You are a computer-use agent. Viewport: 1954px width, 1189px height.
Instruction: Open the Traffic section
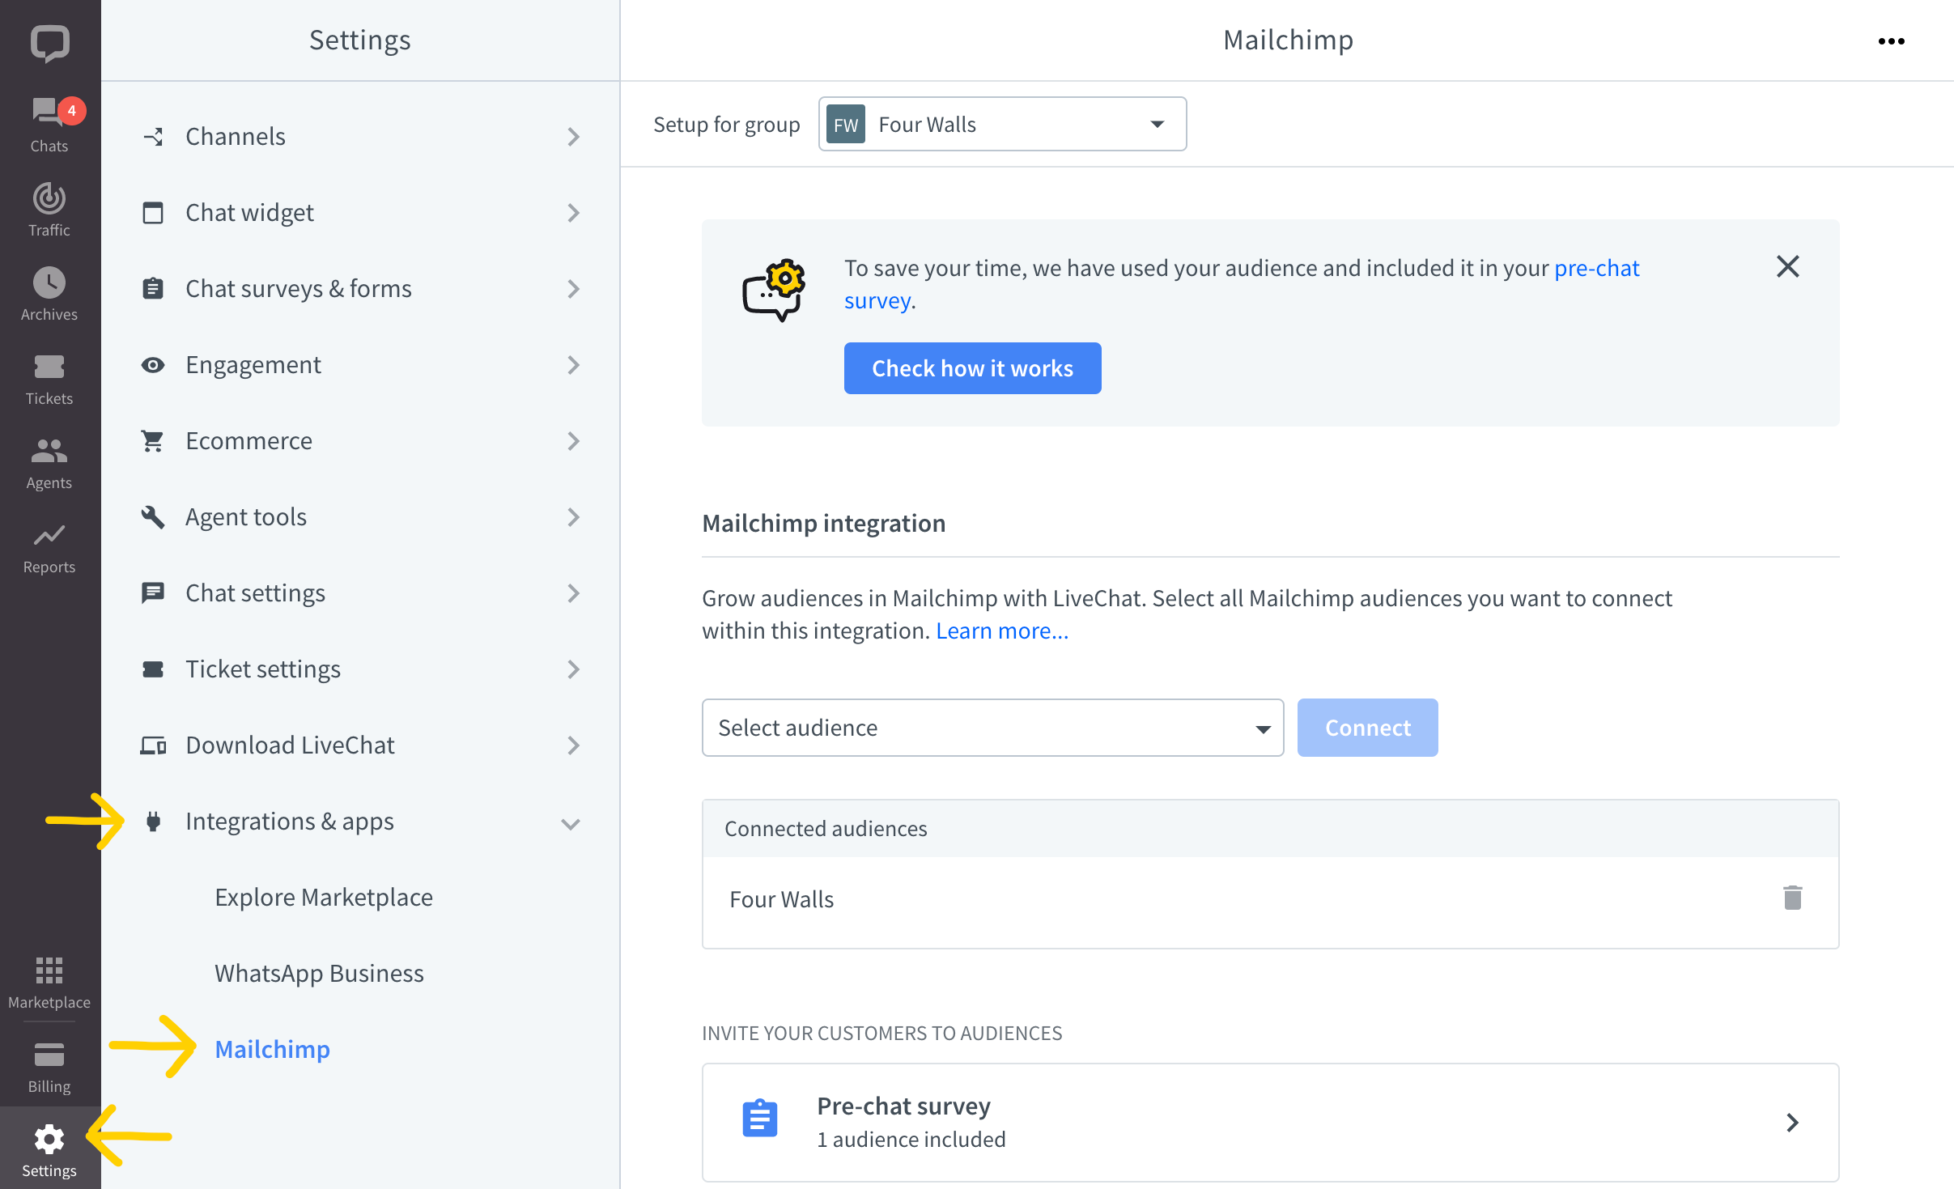(x=49, y=209)
